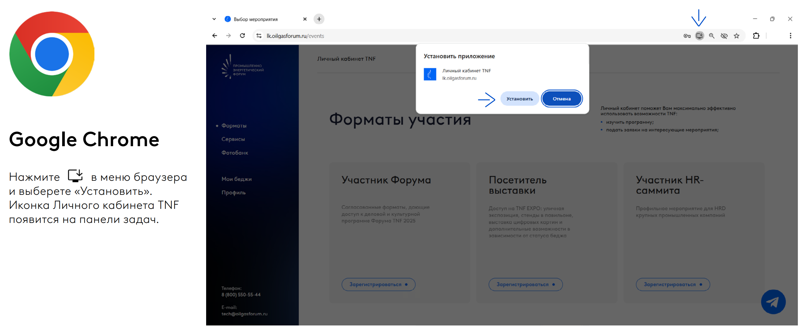Open Сервисы in the sidebar menu
The image size is (809, 336).
pos(233,139)
